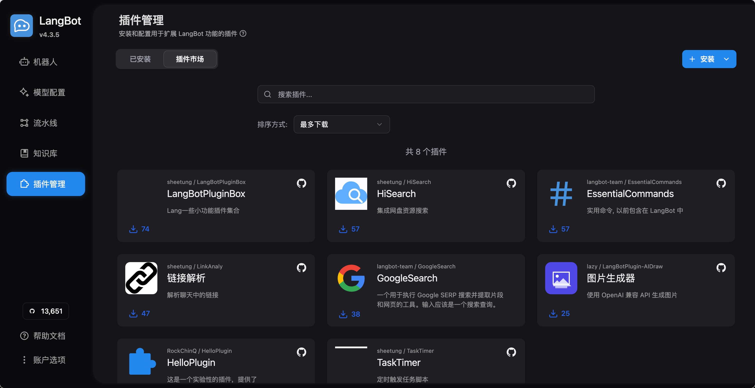Open the GoogleSearch plugin title
755x388 pixels.
[407, 278]
